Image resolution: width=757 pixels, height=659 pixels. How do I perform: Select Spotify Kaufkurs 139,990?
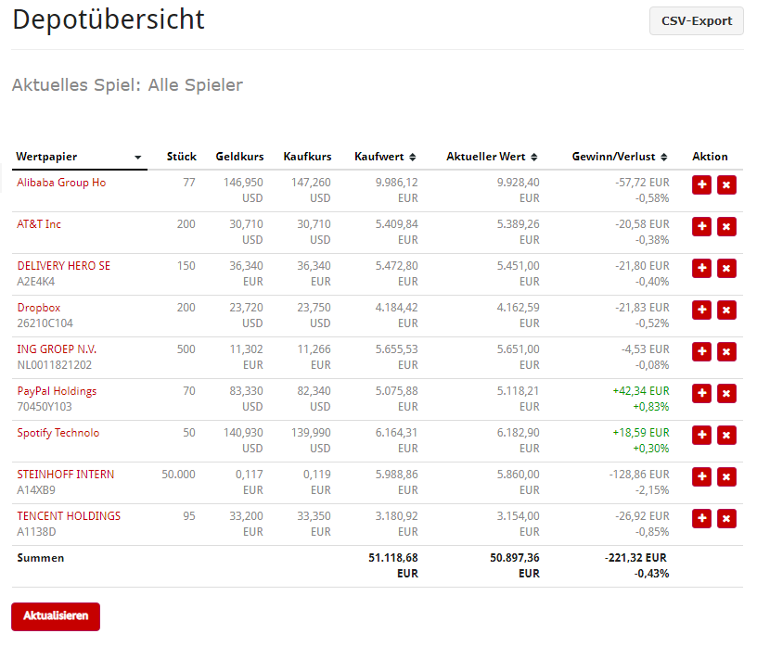311,433
